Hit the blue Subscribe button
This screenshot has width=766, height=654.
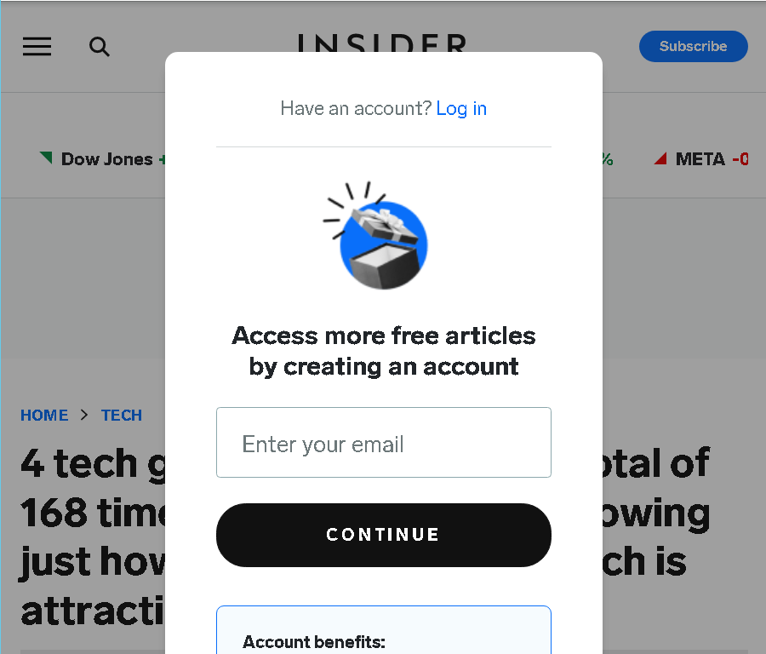(x=693, y=47)
